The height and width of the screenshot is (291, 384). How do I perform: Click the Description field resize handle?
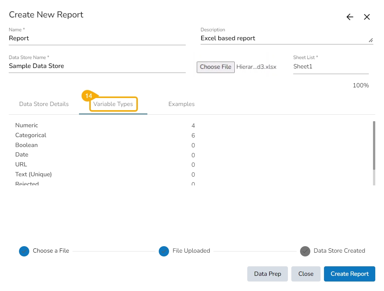370,40
